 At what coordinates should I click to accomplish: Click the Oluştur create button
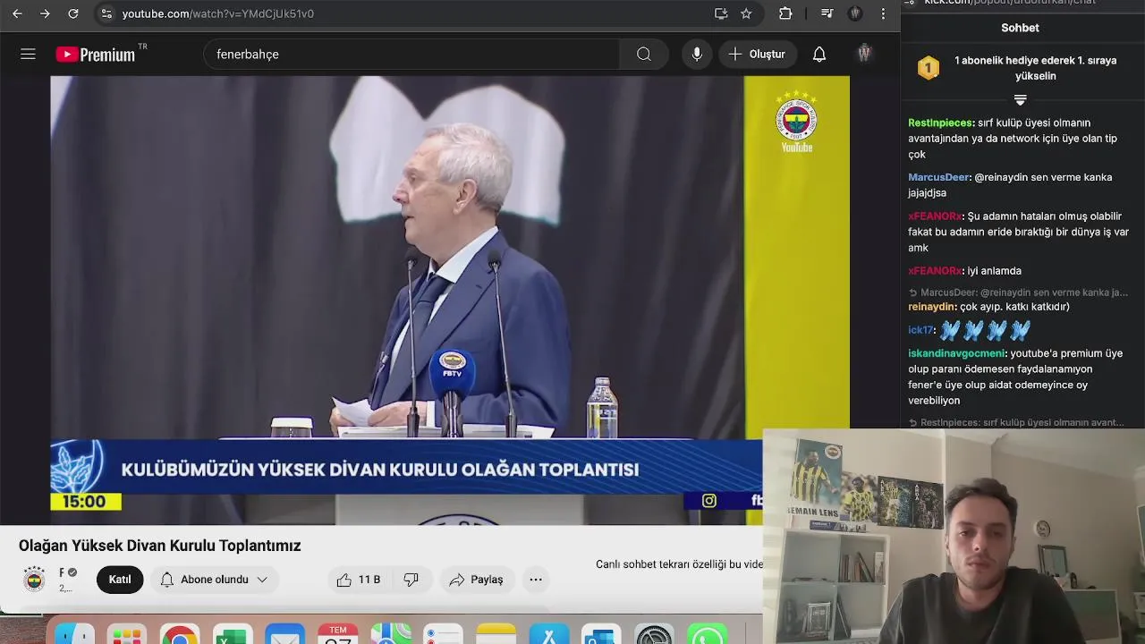[757, 55]
